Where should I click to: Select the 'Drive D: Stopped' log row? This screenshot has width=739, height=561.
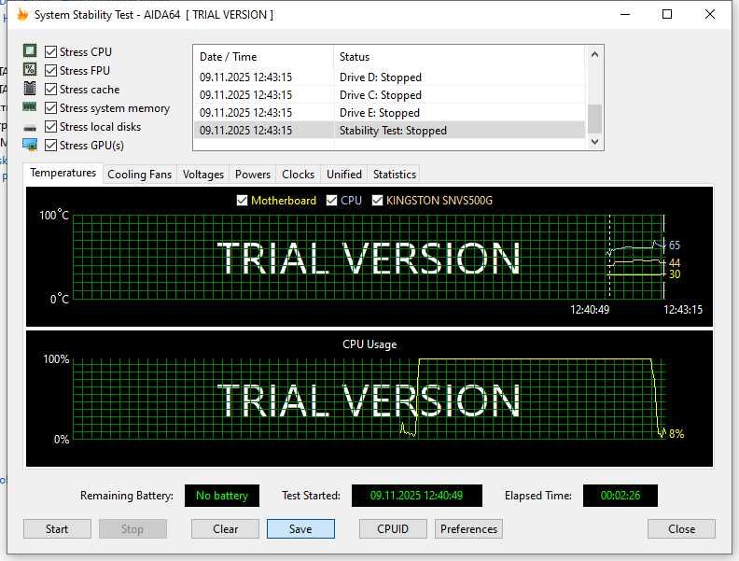[x=389, y=77]
